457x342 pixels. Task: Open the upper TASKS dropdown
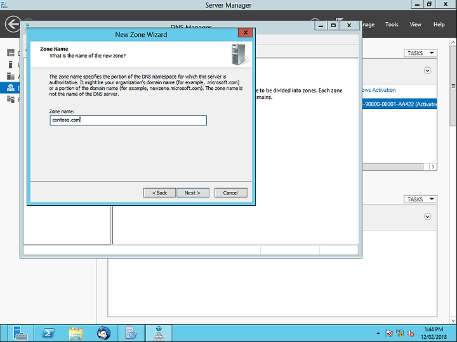pos(420,53)
